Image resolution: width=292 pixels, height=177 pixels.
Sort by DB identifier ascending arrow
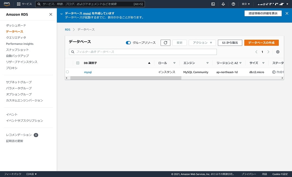coord(149,63)
